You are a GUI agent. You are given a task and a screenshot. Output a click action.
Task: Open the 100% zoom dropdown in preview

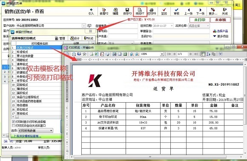coord(162,54)
